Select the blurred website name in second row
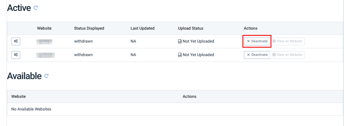This screenshot has height=126, width=344. [46, 55]
